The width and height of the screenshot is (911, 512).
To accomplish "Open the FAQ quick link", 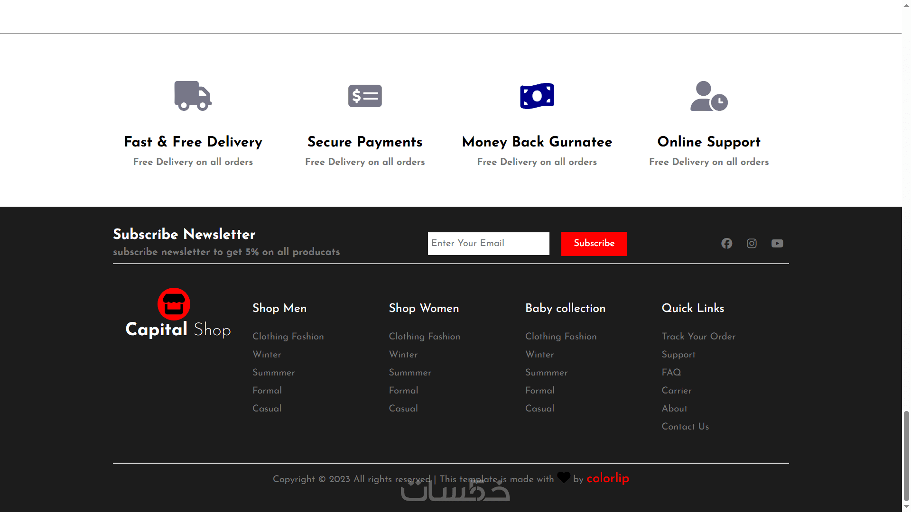I will pos(671,372).
